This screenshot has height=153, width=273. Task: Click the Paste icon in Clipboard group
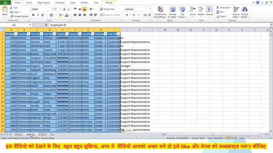[5, 9]
